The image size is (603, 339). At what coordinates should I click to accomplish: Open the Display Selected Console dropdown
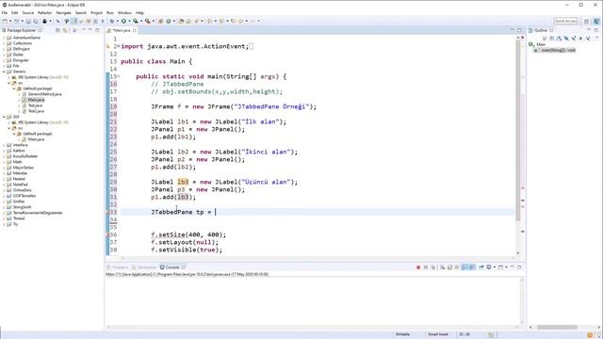495,267
